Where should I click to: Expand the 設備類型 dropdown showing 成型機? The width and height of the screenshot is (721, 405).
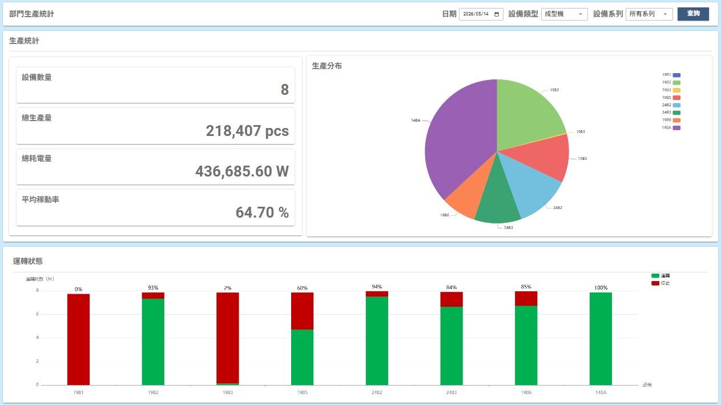[x=564, y=14]
